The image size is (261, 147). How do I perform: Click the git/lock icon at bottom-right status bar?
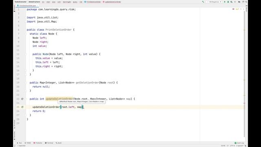246,146
